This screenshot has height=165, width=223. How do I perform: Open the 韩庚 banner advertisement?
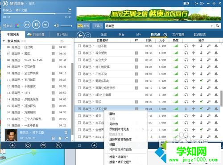[149, 14]
